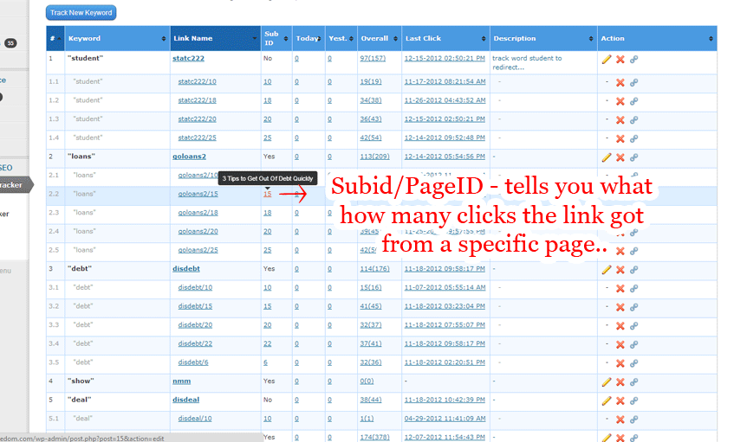Click the edit pencil icon for statc222
Viewport: 734px width, 442px height.
click(607, 60)
